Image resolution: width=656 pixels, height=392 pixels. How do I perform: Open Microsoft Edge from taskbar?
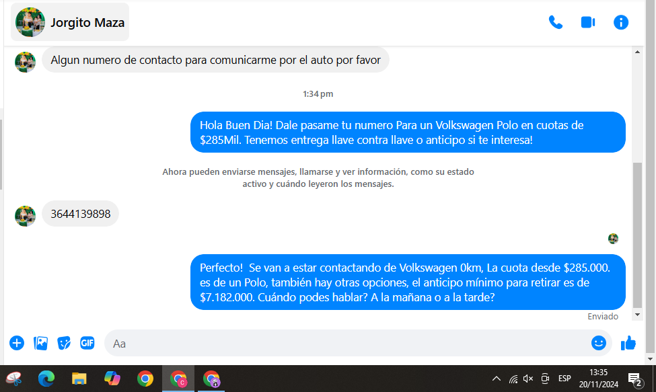pos(46,379)
